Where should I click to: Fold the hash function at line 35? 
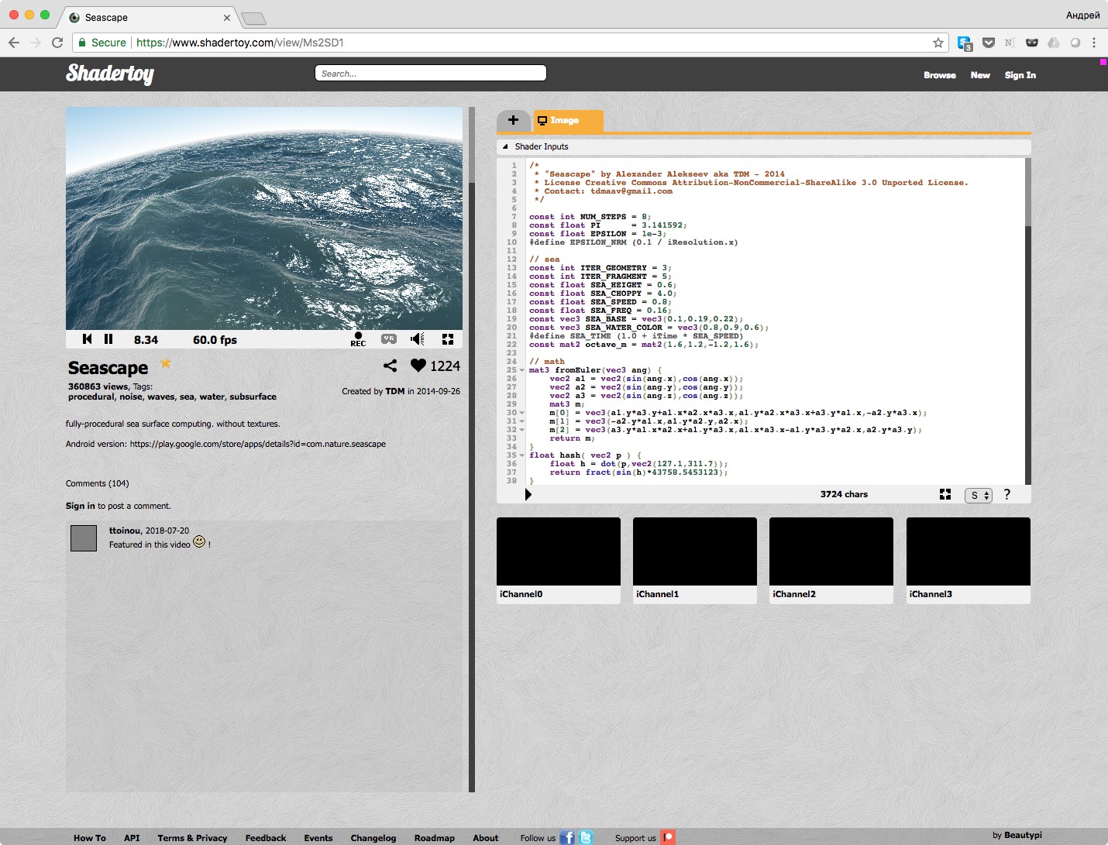pyautogui.click(x=522, y=455)
